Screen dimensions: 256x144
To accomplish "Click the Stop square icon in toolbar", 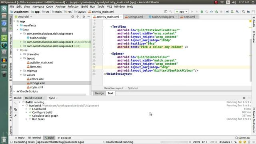I will [x=221, y=12].
